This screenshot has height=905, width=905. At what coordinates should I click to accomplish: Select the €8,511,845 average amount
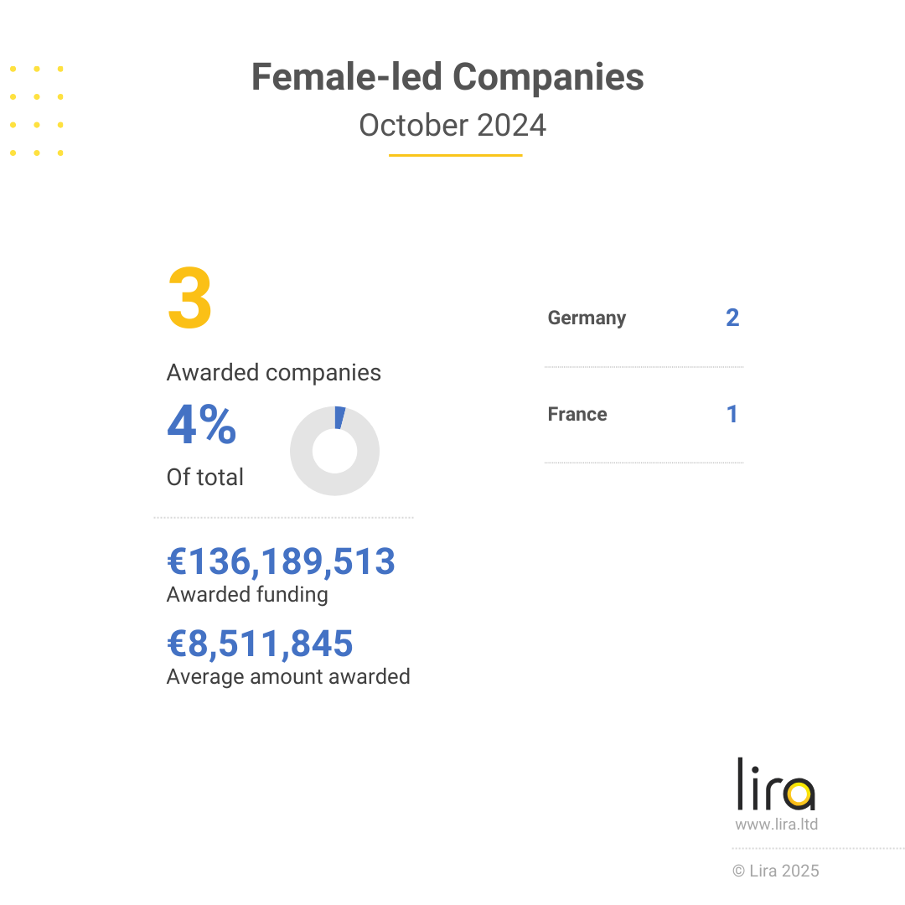[260, 644]
